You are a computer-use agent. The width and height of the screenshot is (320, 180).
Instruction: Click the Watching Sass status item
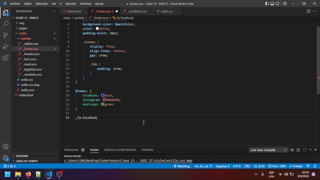[x=182, y=166]
